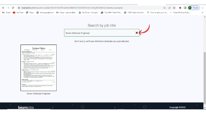The width and height of the screenshot is (206, 115).
Task: Click the browser back arrow
Action: (x=3, y=8)
